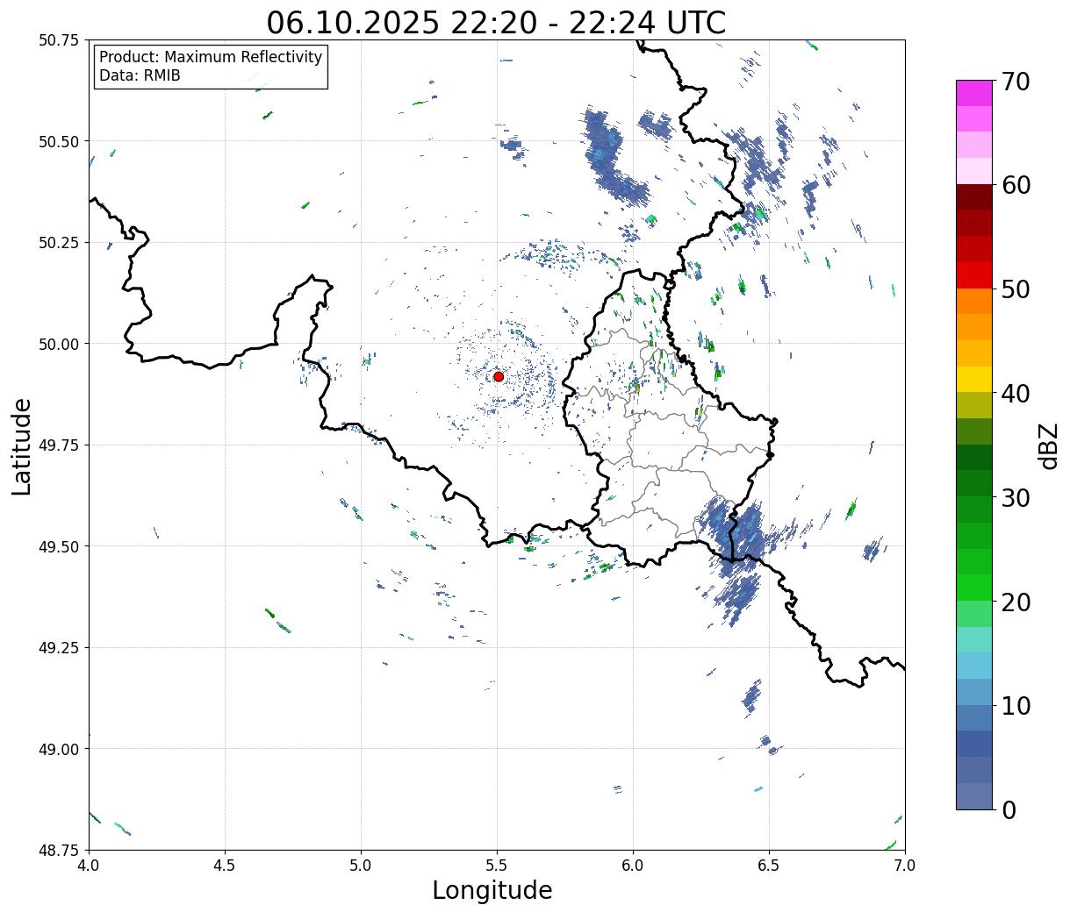Select the 'Product: Maximum Reflectivity' text
1070x912 pixels.
point(211,57)
